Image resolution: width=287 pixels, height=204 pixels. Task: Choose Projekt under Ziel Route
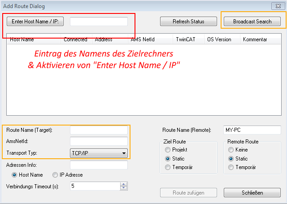[x=168, y=150]
